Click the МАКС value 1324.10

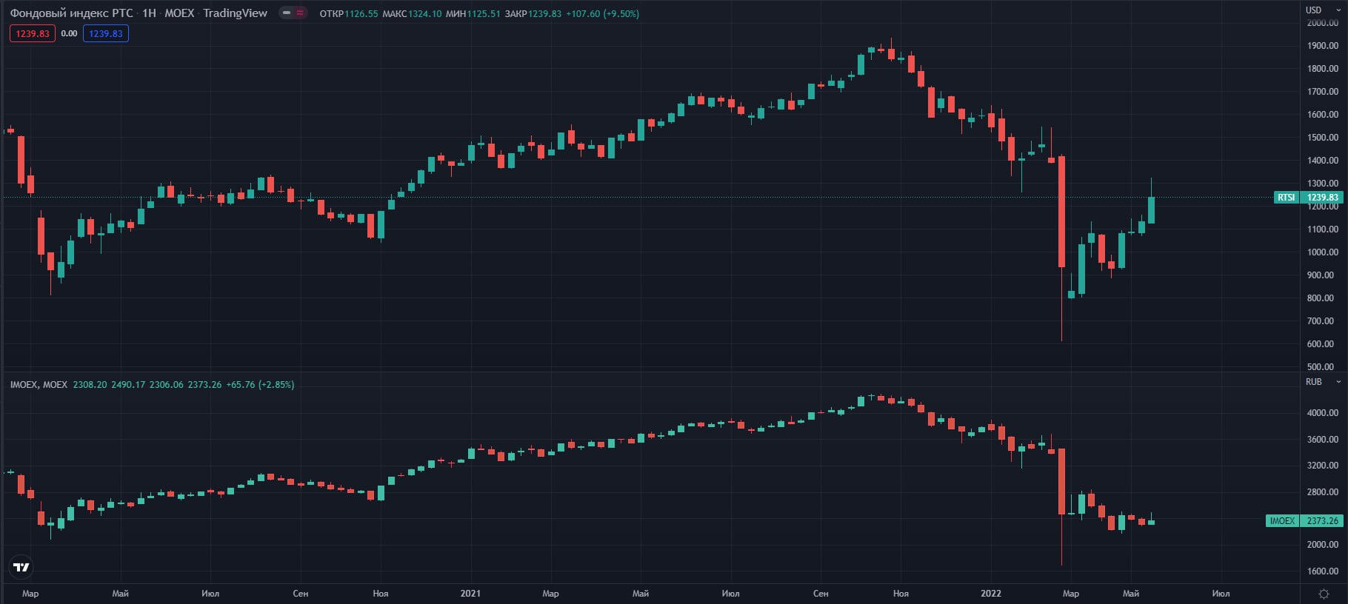click(x=424, y=13)
